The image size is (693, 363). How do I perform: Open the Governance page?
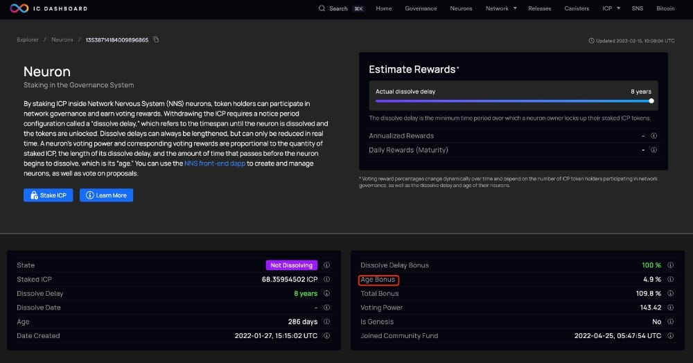click(421, 8)
